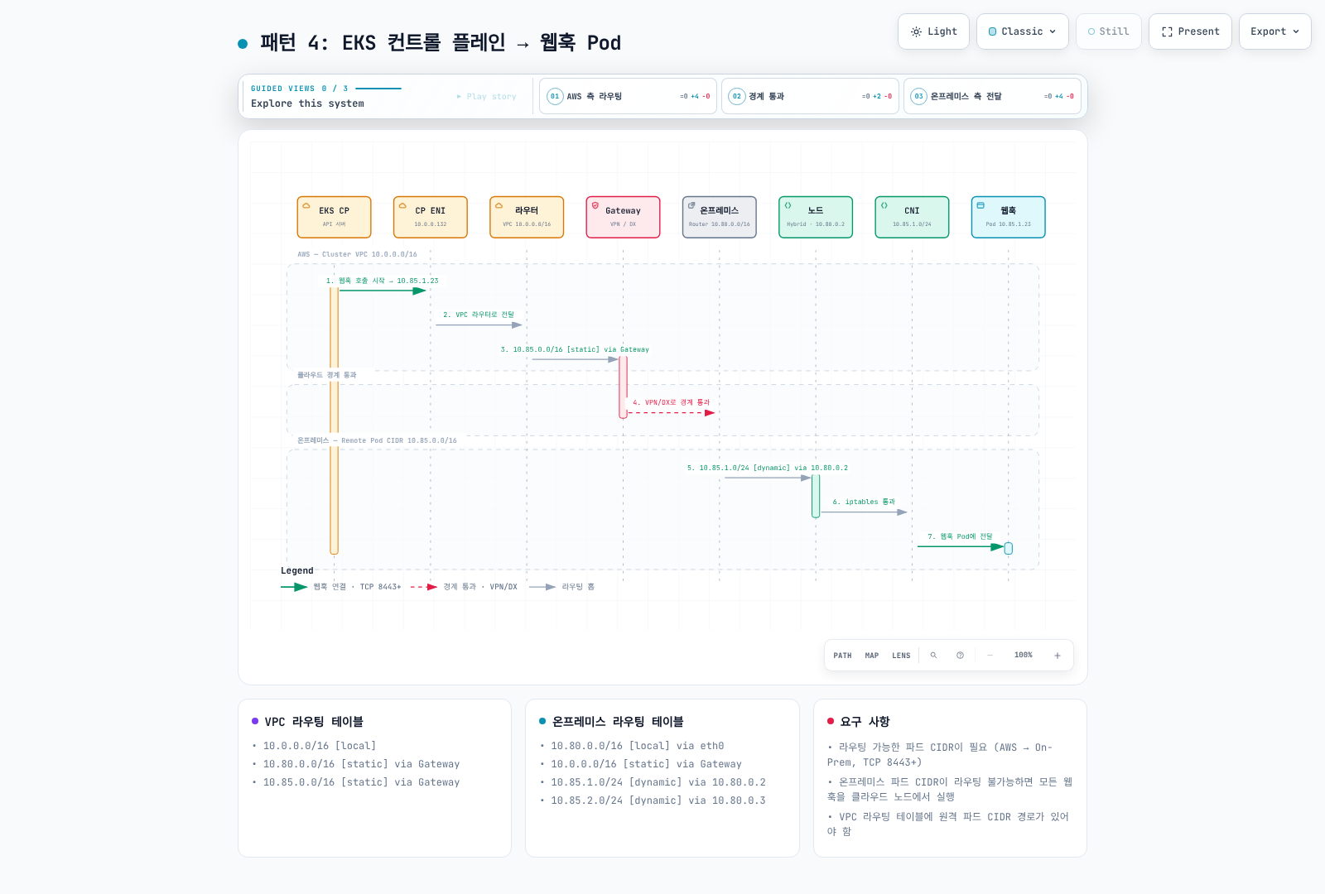This screenshot has width=1325, height=894.
Task: Click the VPC 라우팅 테이블 heading
Action: click(x=314, y=722)
